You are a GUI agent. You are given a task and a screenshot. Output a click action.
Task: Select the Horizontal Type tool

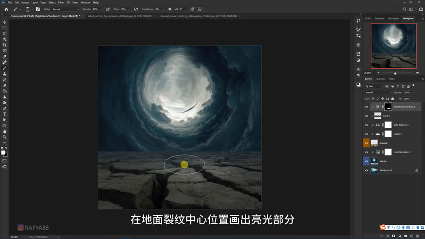pyautogui.click(x=4, y=114)
